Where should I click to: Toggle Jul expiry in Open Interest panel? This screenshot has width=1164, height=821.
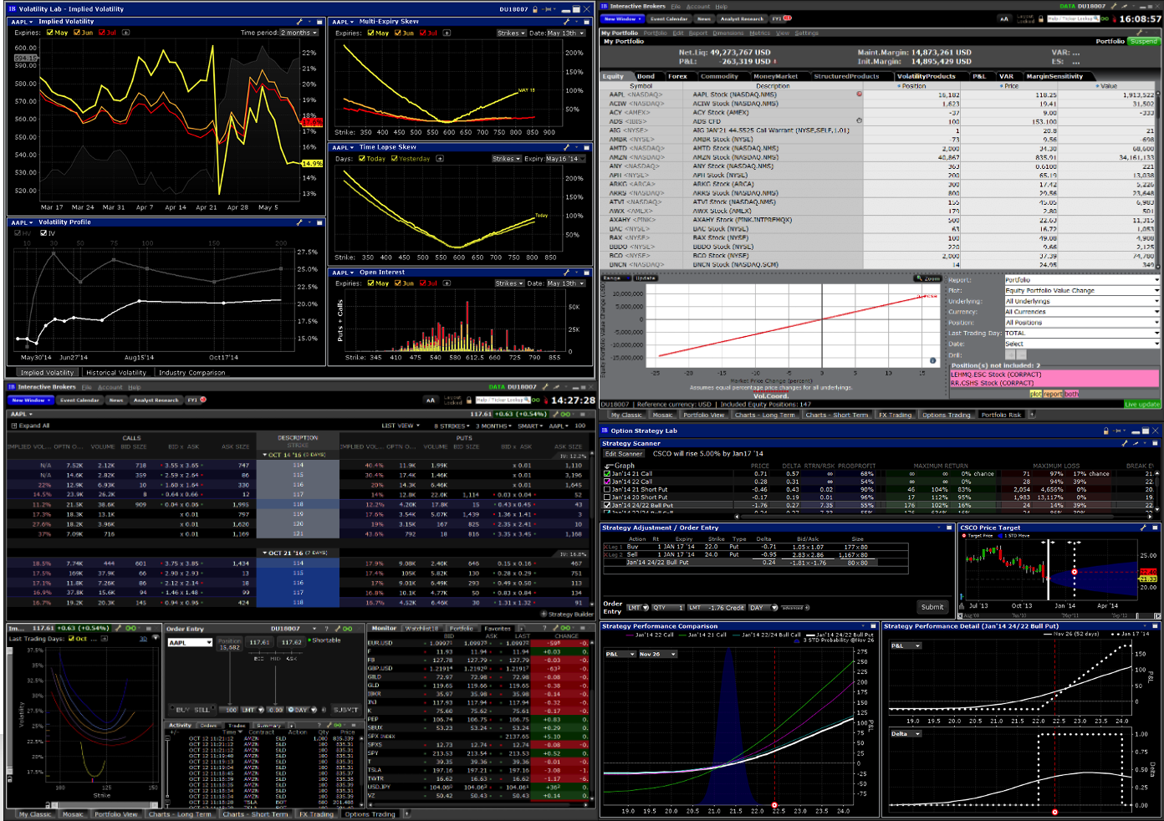pyautogui.click(x=422, y=283)
